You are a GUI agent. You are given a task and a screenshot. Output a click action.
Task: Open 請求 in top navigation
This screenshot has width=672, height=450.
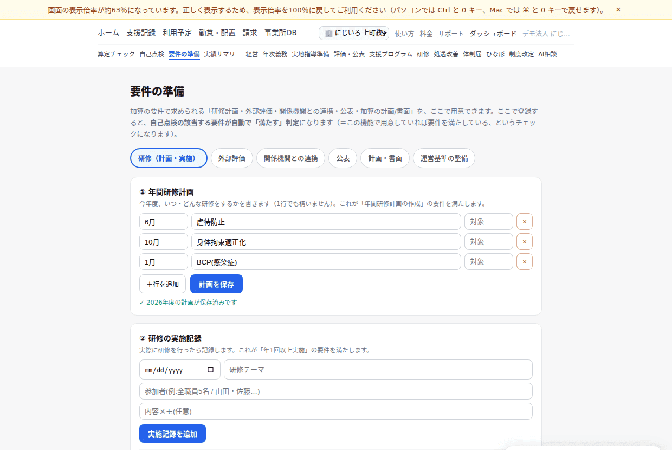click(250, 33)
